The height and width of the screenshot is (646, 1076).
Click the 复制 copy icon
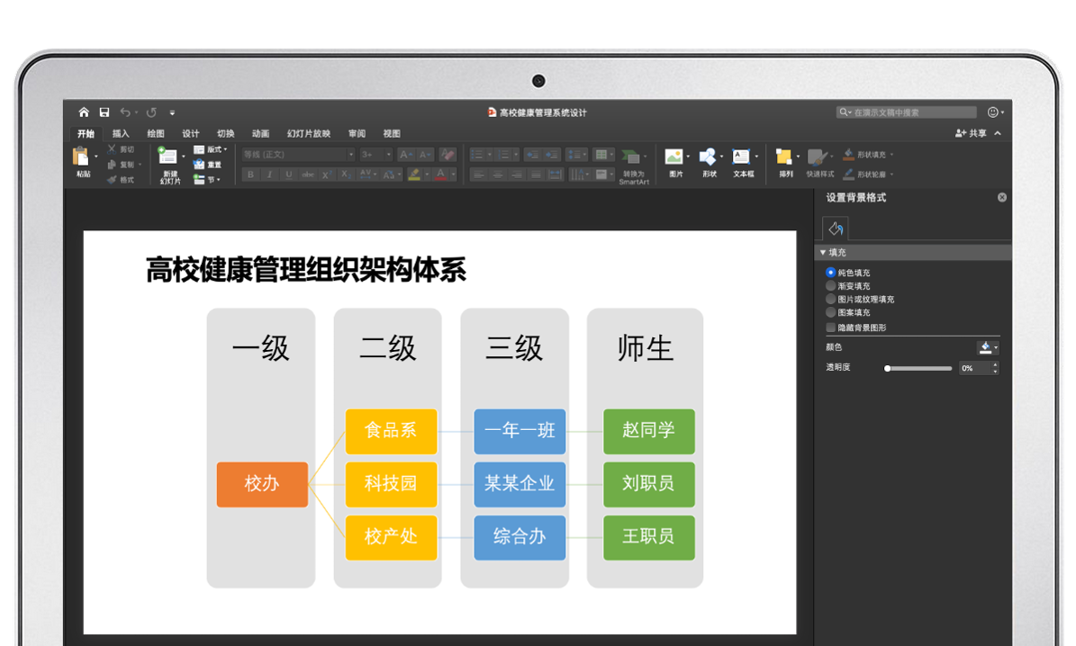(111, 164)
